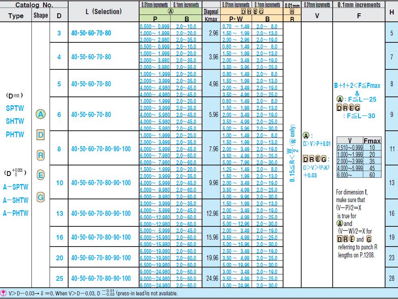398x299 pixels.
Task: Click the L (Selection) column header
Action: (x=103, y=12)
